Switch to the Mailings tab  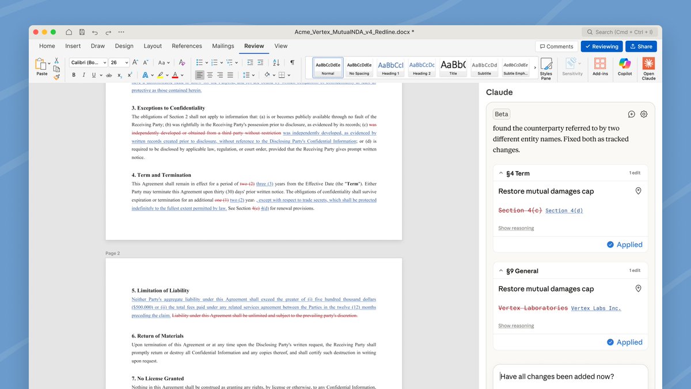(223, 46)
